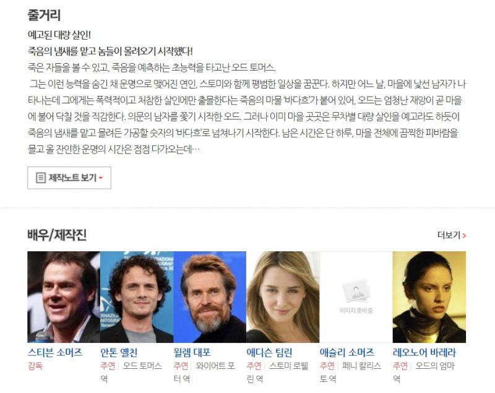Click the red chevron next to 더보기
Image resolution: width=495 pixels, height=393 pixels.
click(464, 235)
